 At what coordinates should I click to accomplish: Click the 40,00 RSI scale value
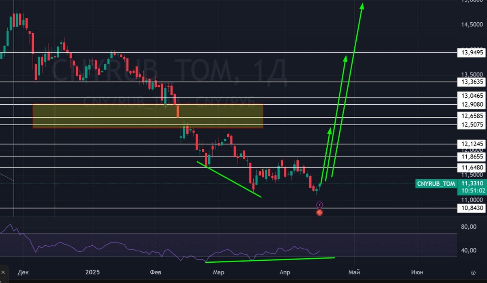pyautogui.click(x=469, y=250)
